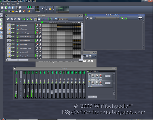The height and width of the screenshot is (120, 153).
Task: Click the star high-quality mode button
Action: pos(29,11)
